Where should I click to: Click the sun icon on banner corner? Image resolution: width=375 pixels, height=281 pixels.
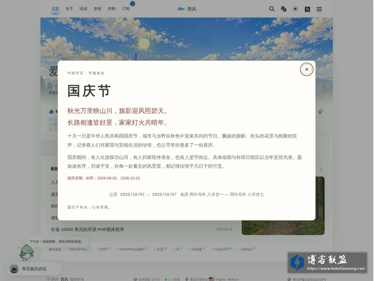click(318, 29)
